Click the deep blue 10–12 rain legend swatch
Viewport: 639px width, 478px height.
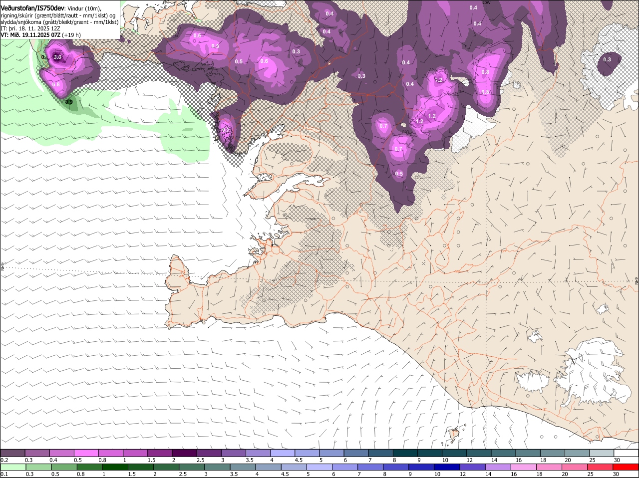pyautogui.click(x=447, y=467)
